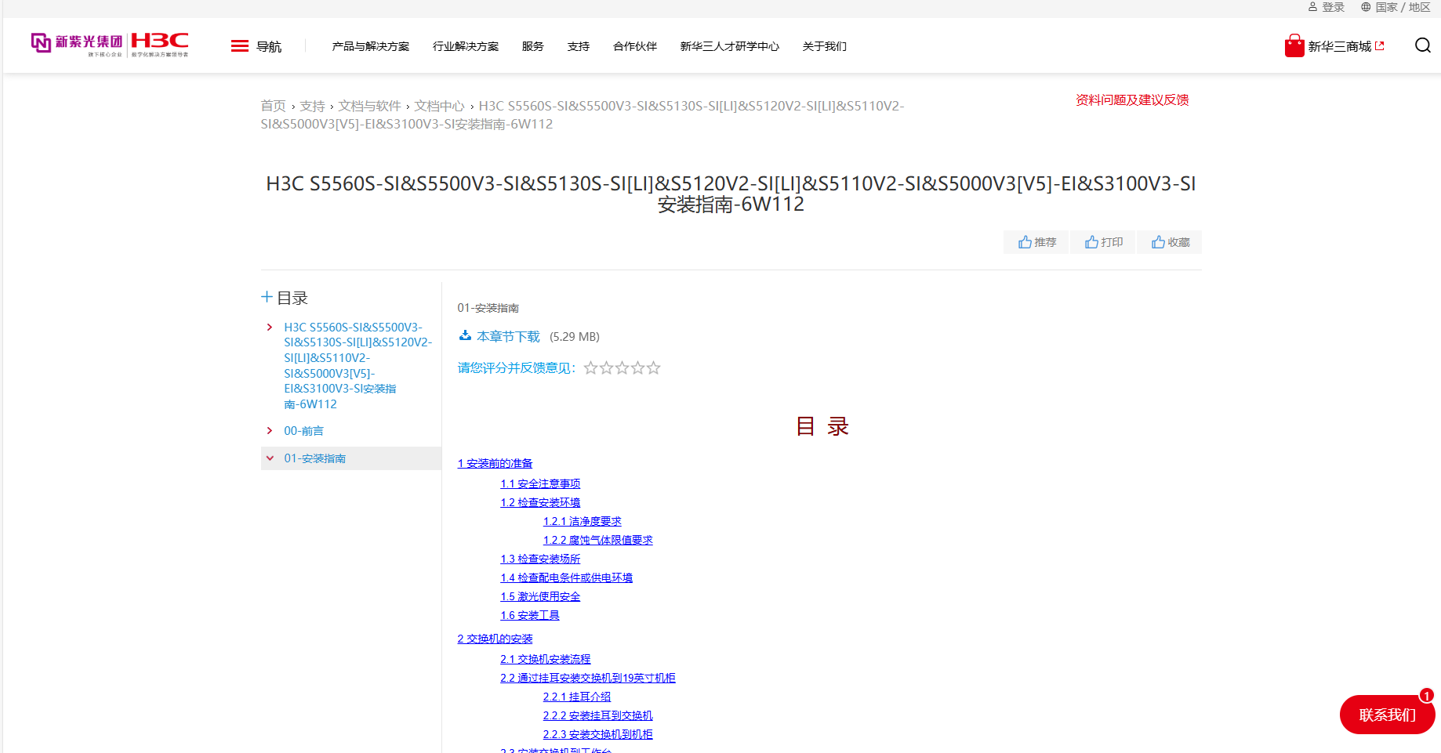Select 00-前言 in the directory tree
This screenshot has width=1441, height=753.
click(303, 431)
